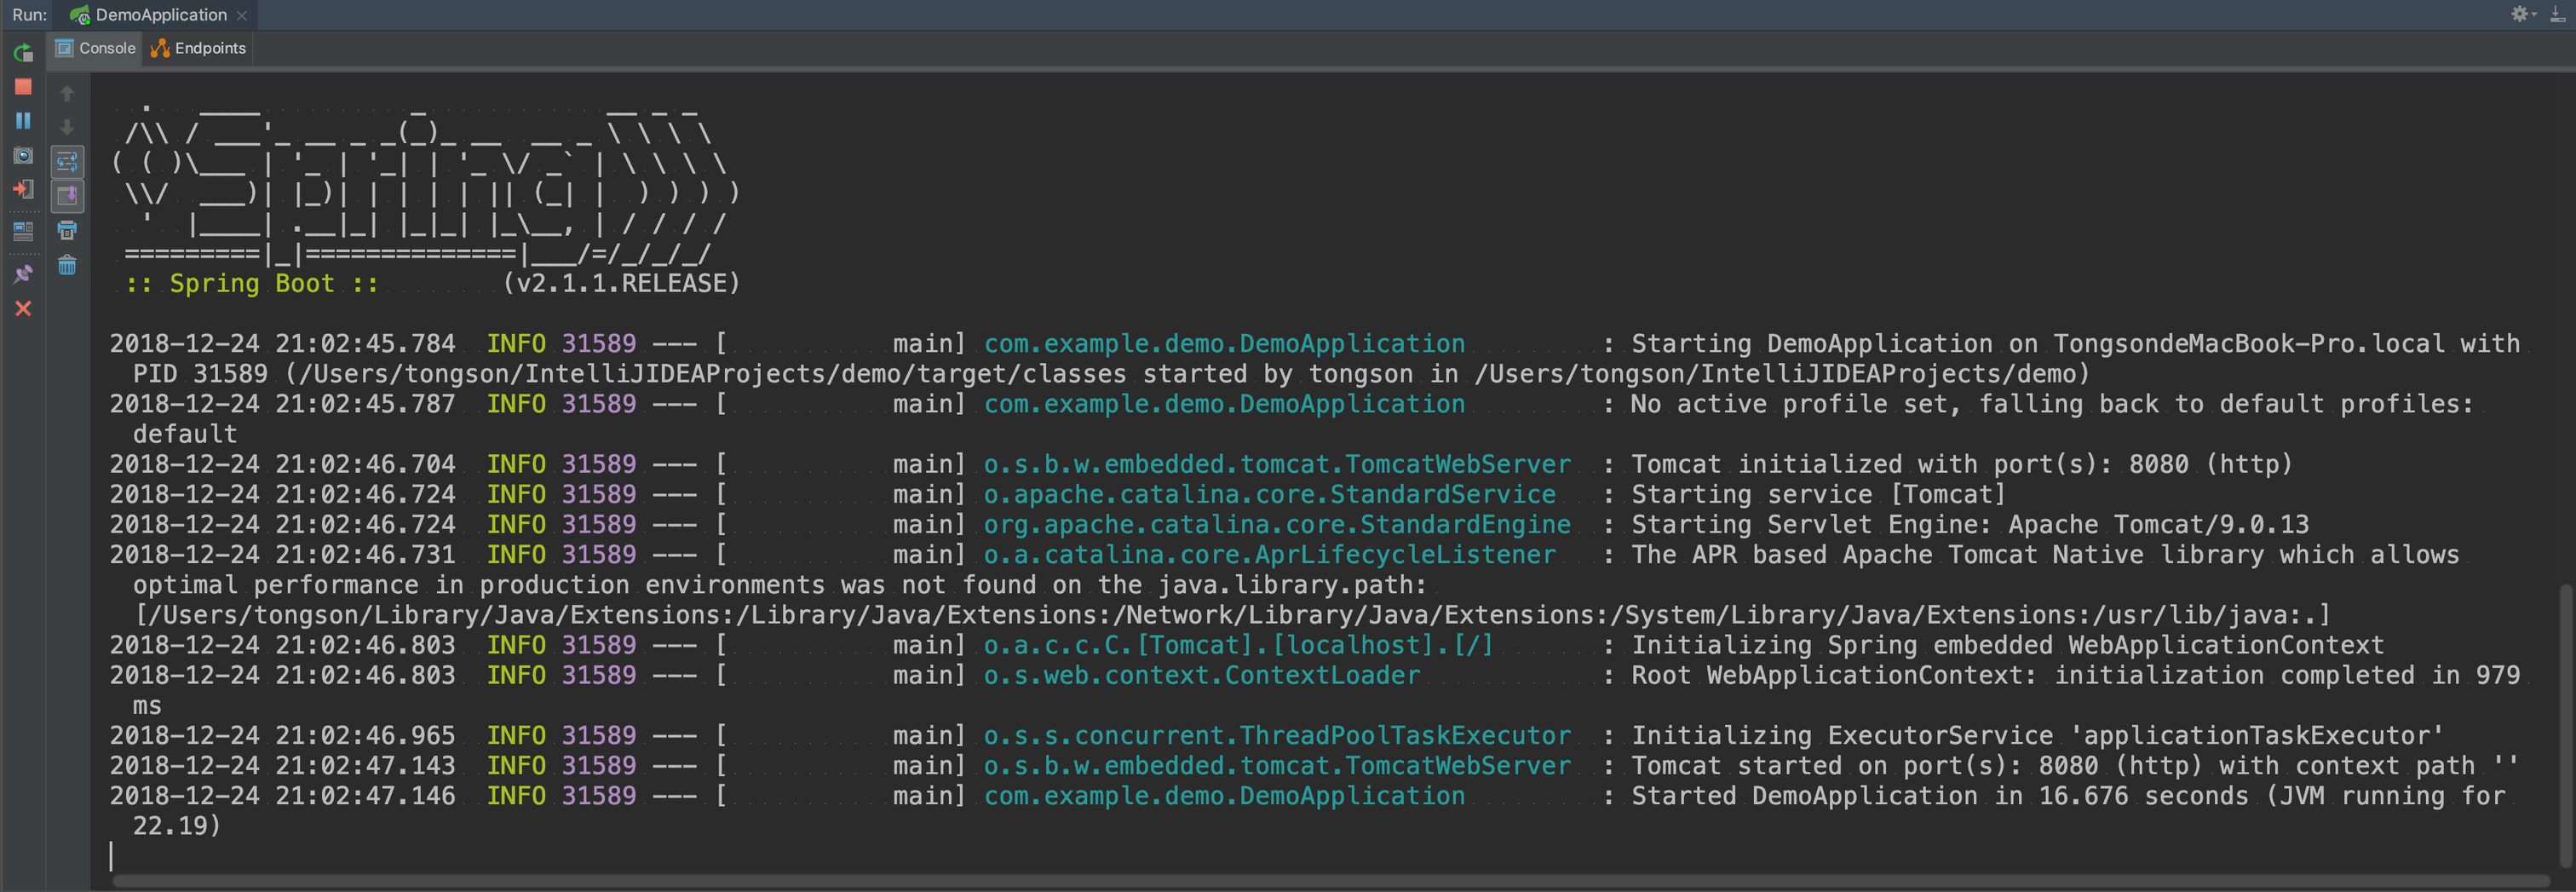Click 'Tomcat initialized with port(s): 8080 (http)'
The image size is (2576, 892).
coord(1961,464)
